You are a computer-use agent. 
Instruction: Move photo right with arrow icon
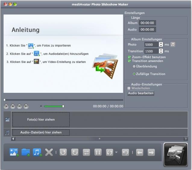pyautogui.click(x=151, y=152)
